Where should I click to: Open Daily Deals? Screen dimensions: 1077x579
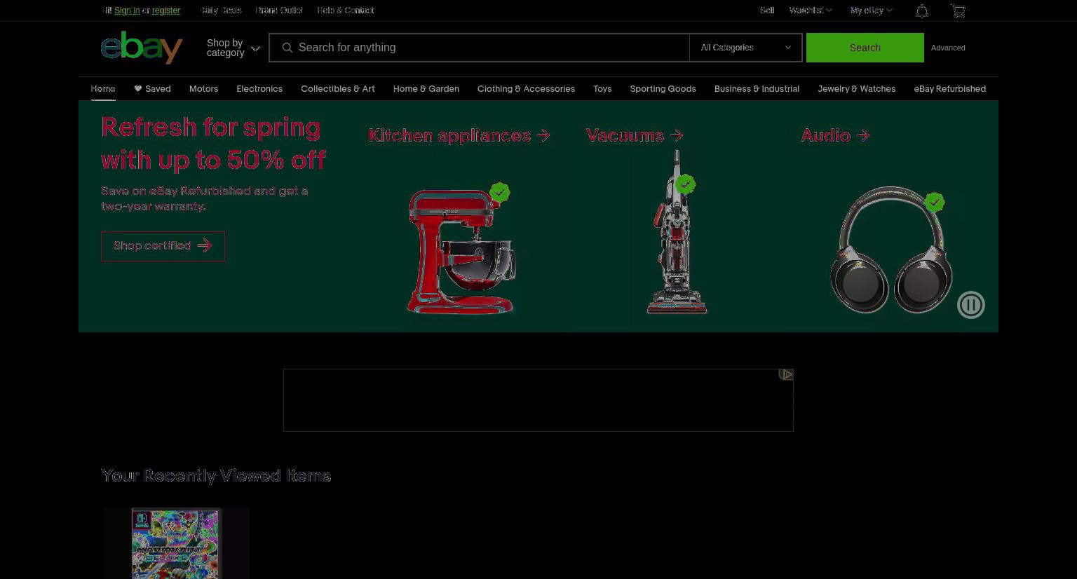coord(221,11)
